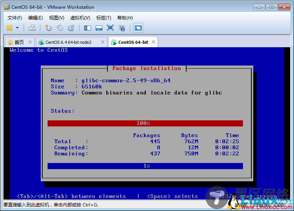Revert to snapshot using the clock-arrow icon

60,28
